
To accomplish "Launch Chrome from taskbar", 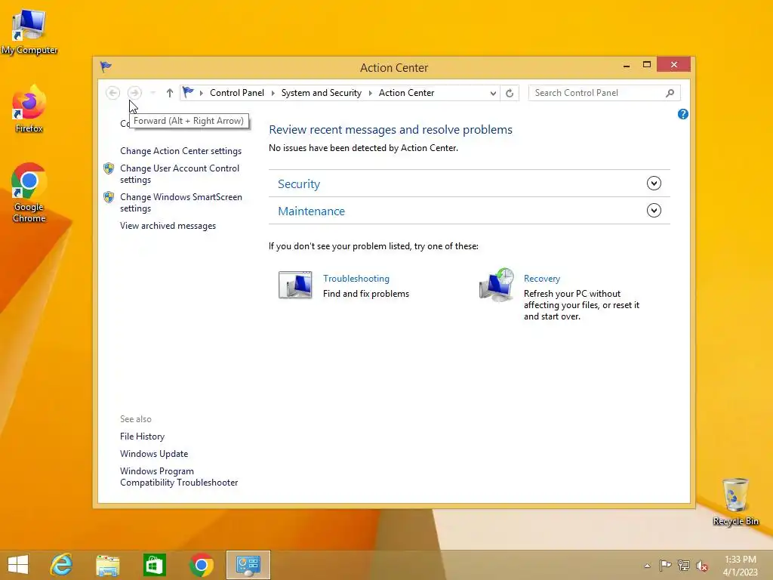I will tap(201, 565).
